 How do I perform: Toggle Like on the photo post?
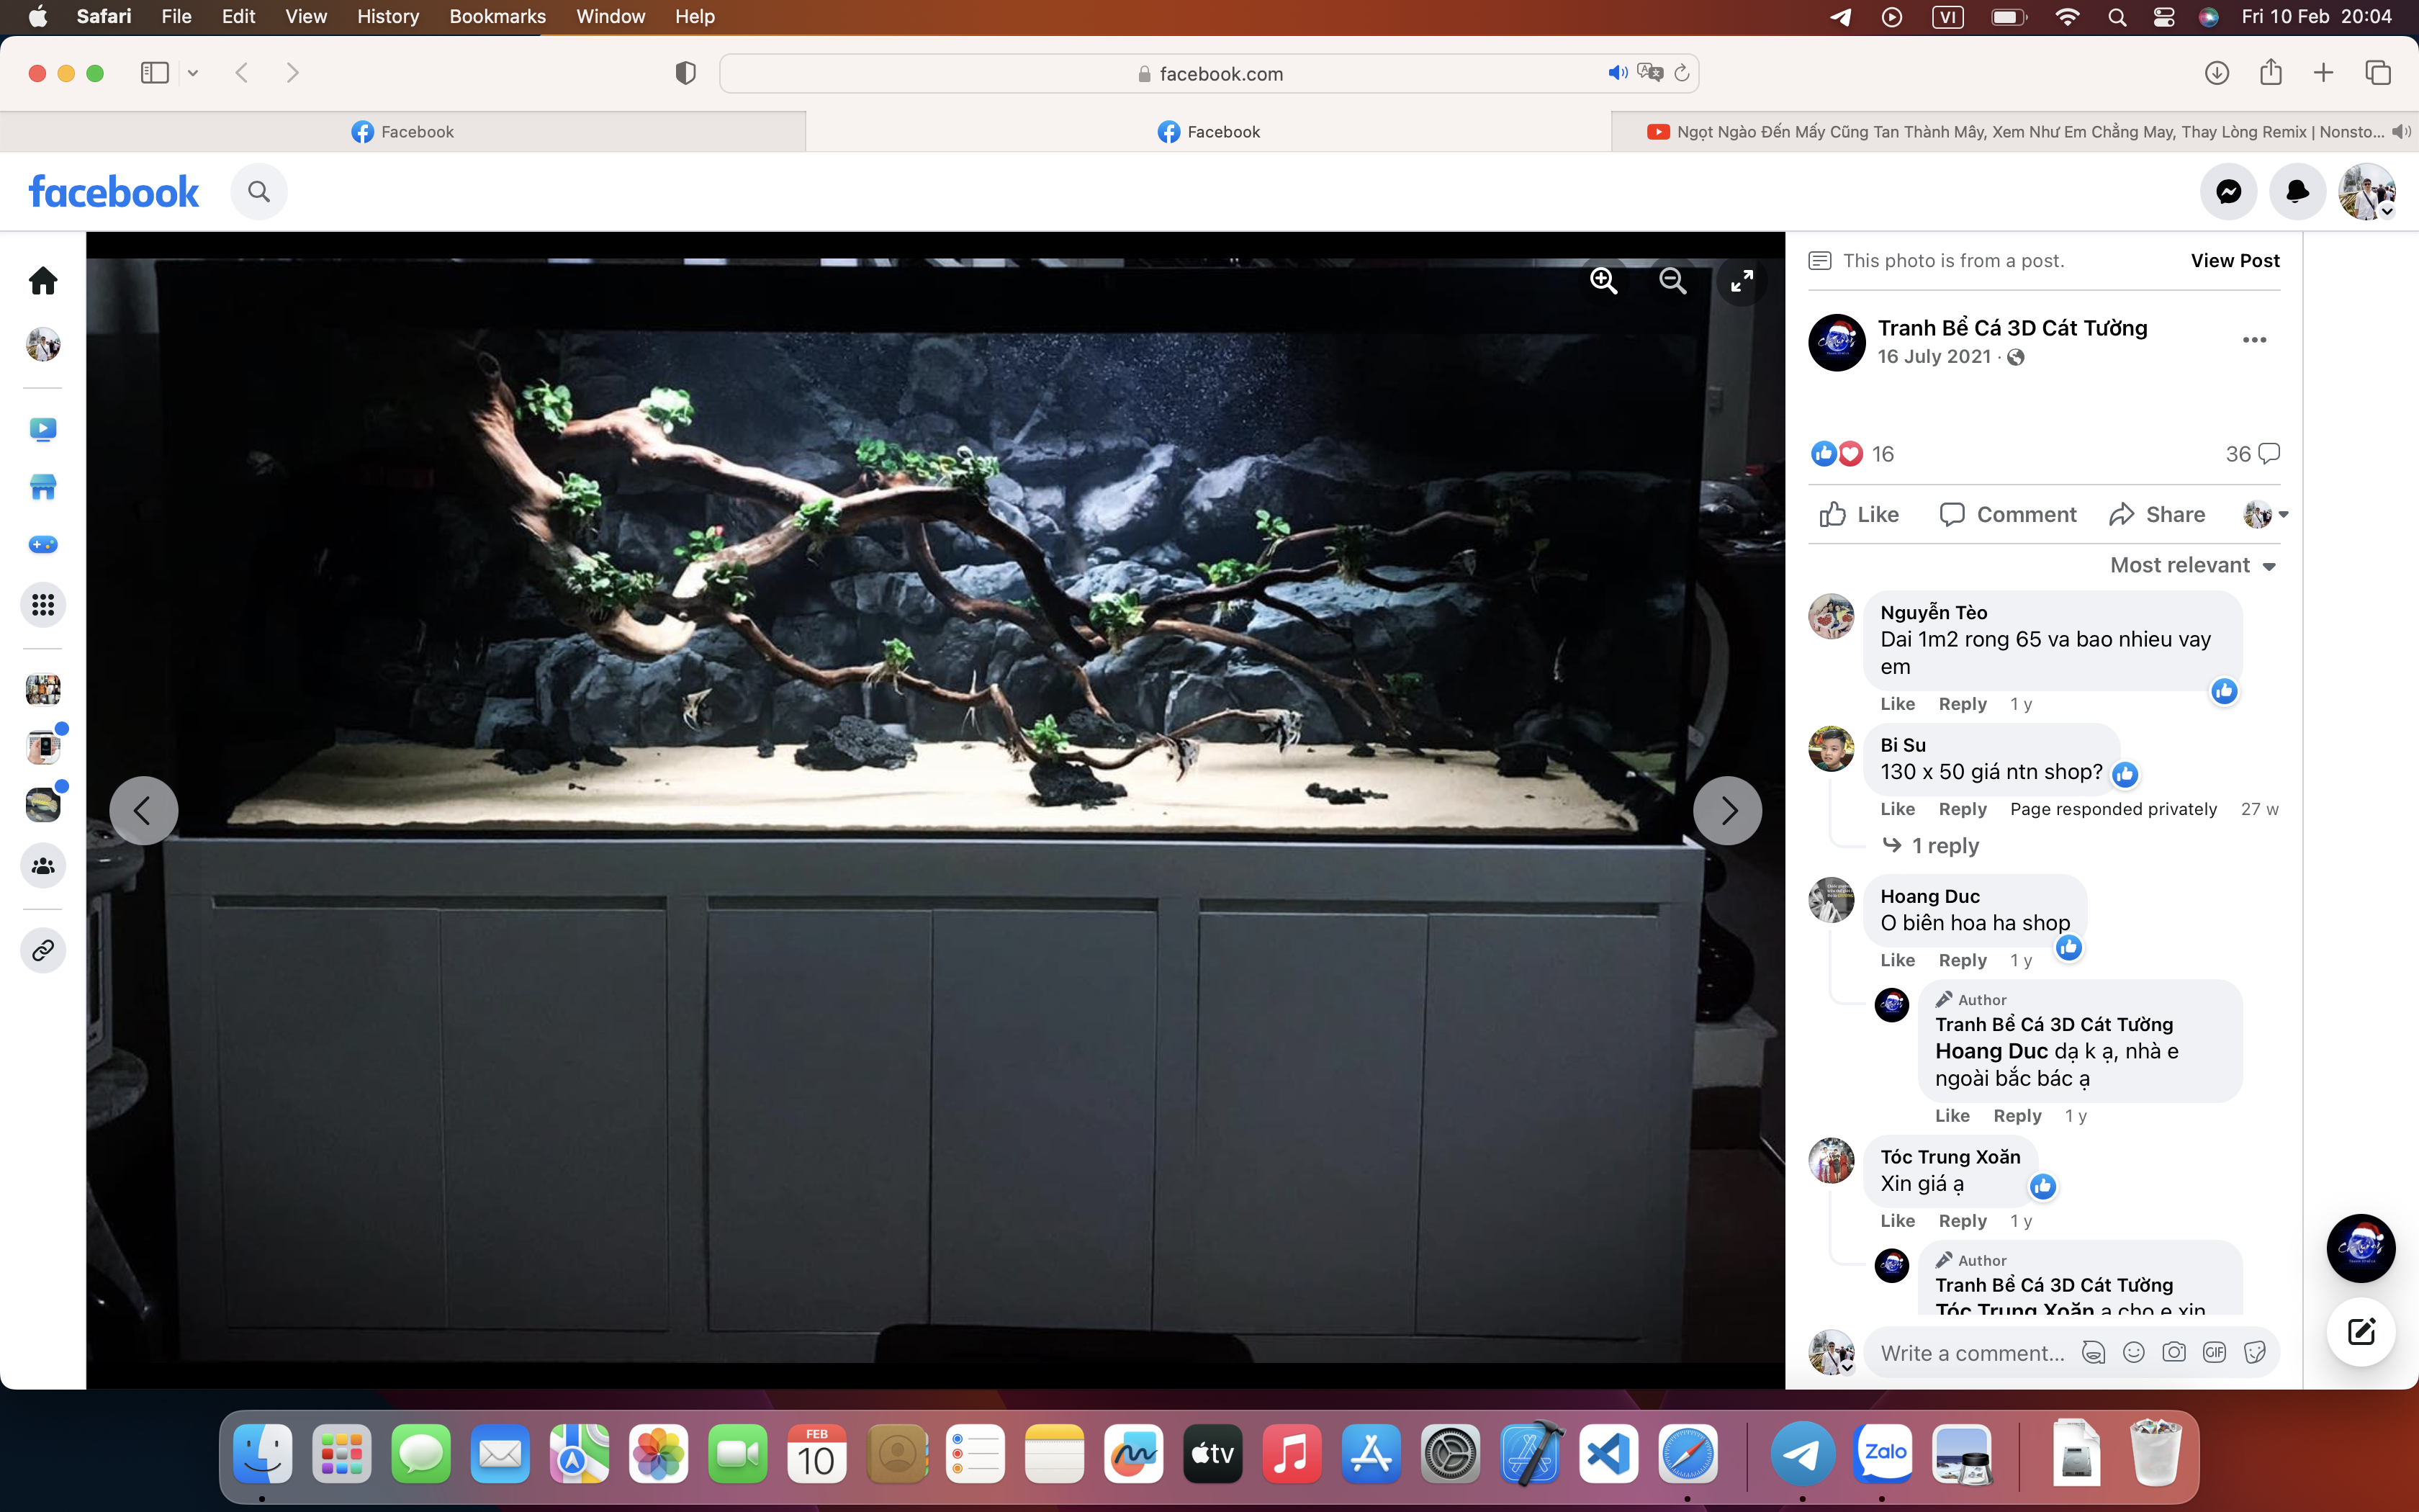click(x=1858, y=514)
